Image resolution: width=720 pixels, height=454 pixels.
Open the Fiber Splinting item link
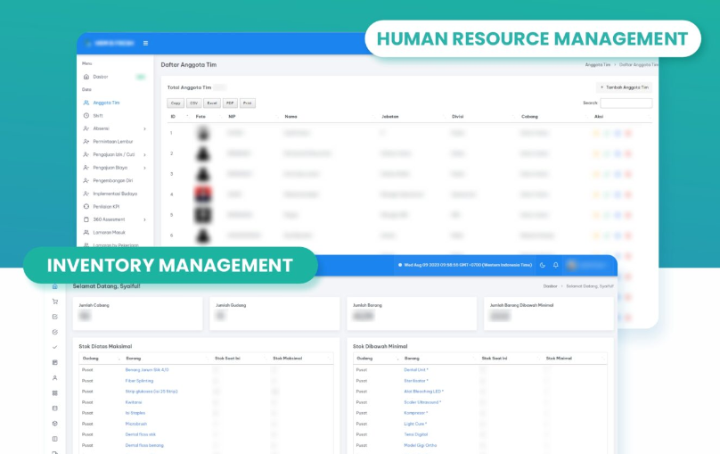pyautogui.click(x=139, y=380)
